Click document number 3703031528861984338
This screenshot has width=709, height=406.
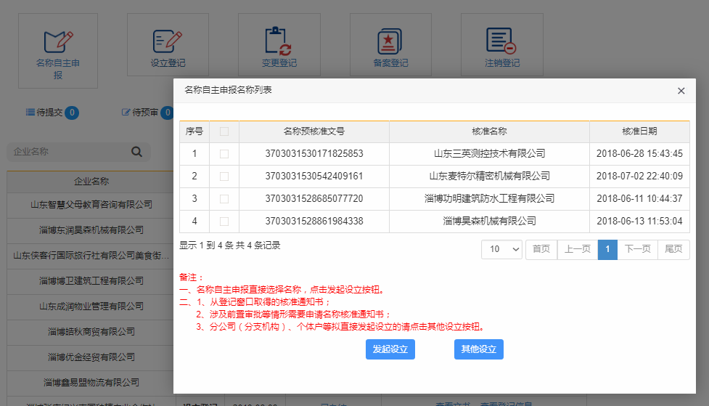click(314, 222)
